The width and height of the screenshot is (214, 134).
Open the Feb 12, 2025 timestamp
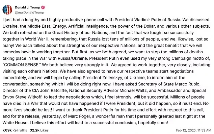coord(193,130)
